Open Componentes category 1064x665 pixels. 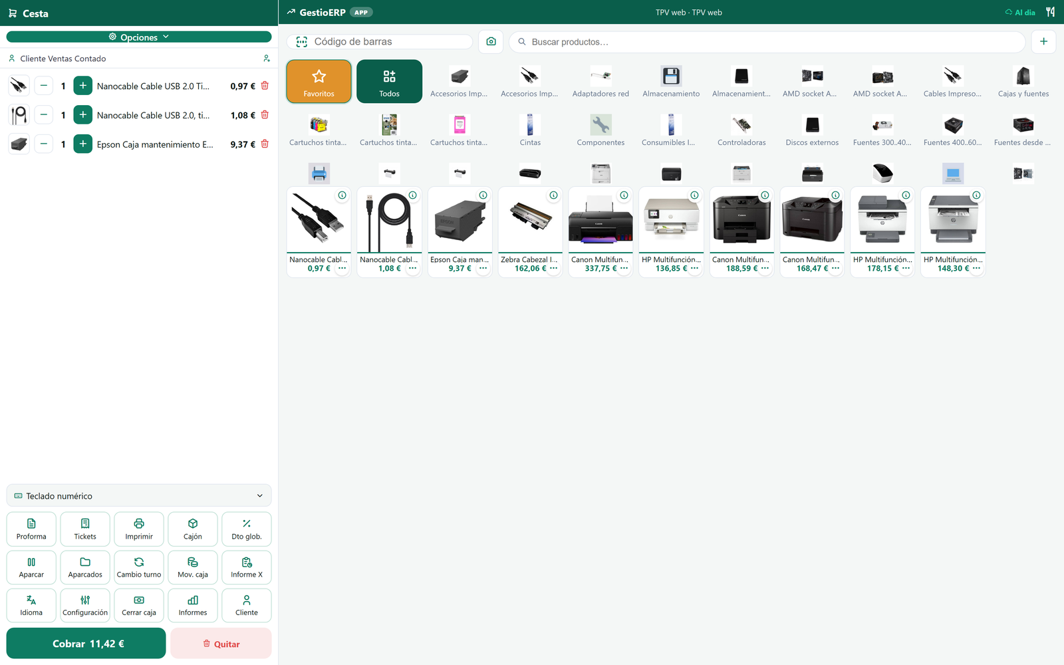click(x=600, y=130)
